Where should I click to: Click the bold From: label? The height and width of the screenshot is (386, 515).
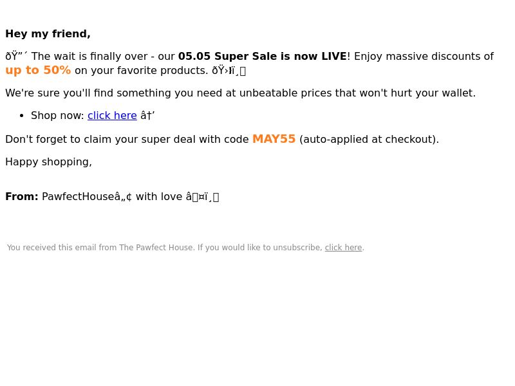(x=22, y=197)
